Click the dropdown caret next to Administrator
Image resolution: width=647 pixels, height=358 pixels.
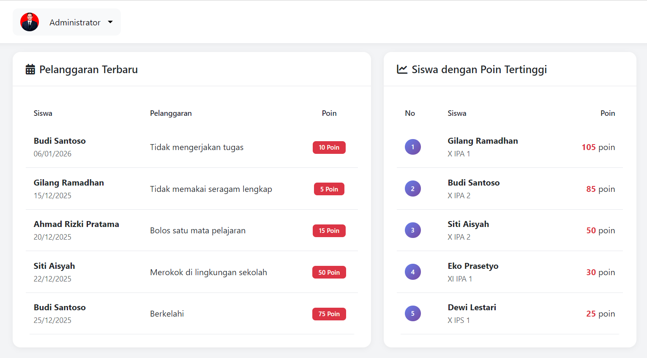110,22
